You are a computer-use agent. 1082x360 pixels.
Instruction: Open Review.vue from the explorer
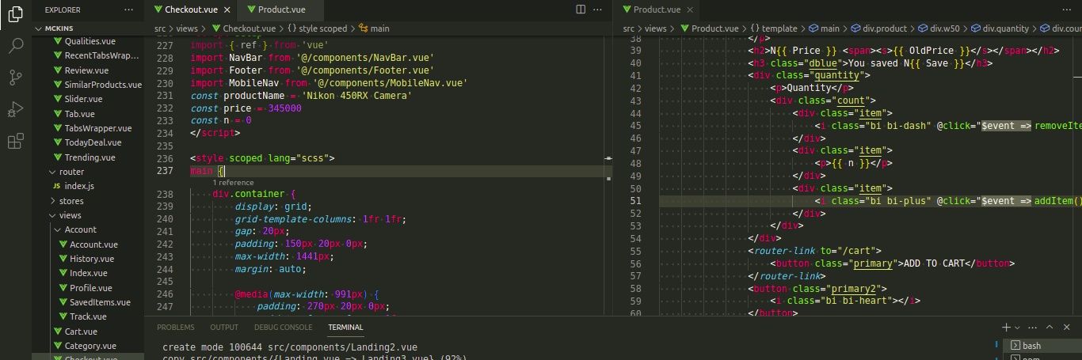[x=88, y=70]
